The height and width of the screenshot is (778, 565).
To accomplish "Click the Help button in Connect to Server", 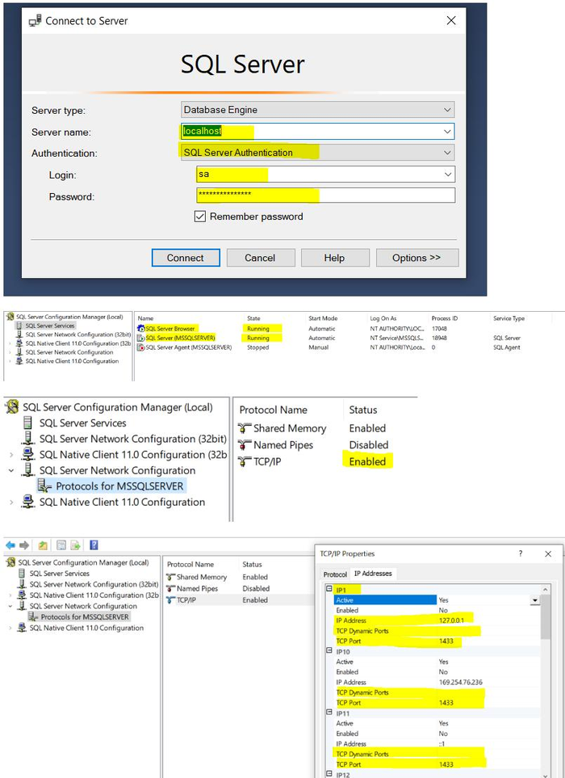I will pos(335,258).
